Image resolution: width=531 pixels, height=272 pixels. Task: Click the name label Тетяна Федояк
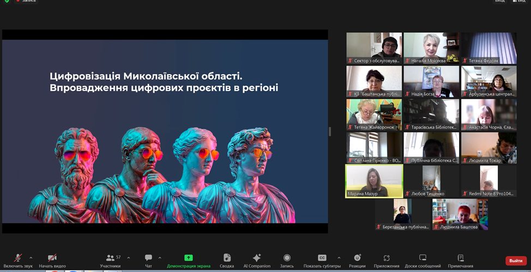[x=484, y=61]
